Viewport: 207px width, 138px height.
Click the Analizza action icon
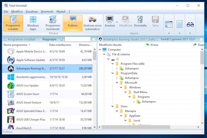[110, 20]
